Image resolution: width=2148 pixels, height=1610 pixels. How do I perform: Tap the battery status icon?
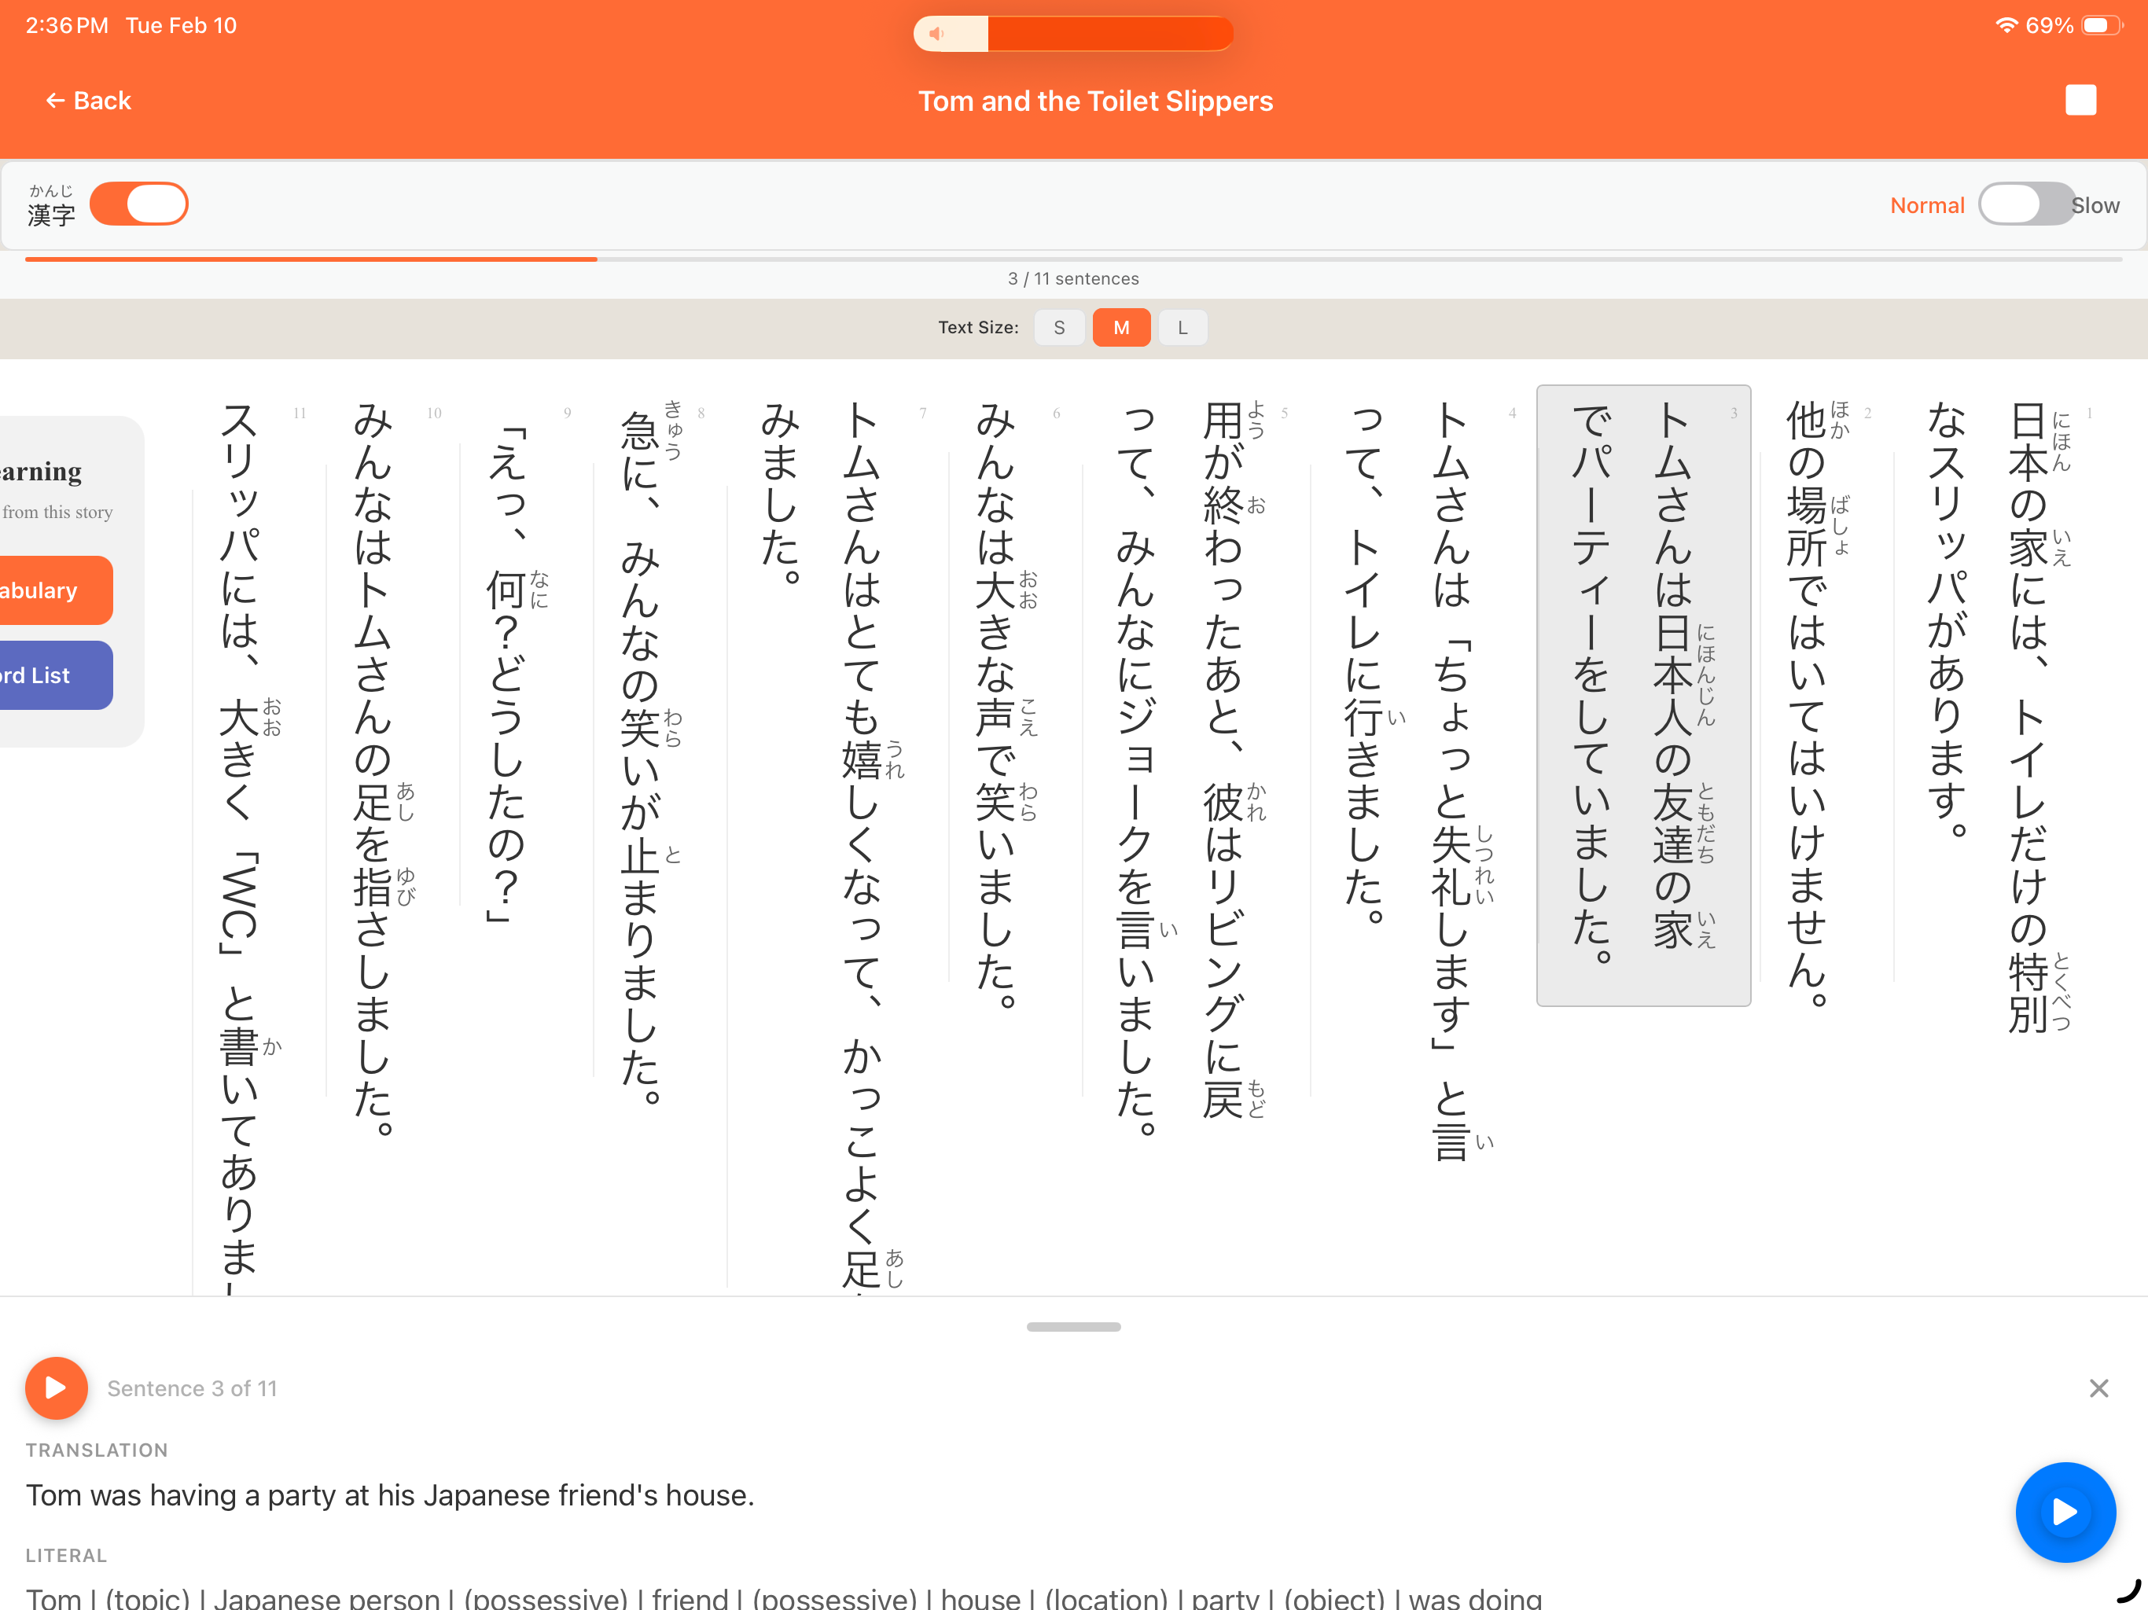[2102, 25]
